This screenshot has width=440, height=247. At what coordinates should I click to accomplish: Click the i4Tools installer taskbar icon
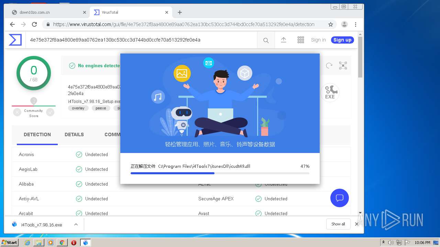85,243
